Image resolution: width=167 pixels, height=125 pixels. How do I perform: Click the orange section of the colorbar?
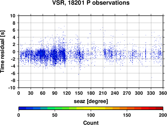point(120,108)
